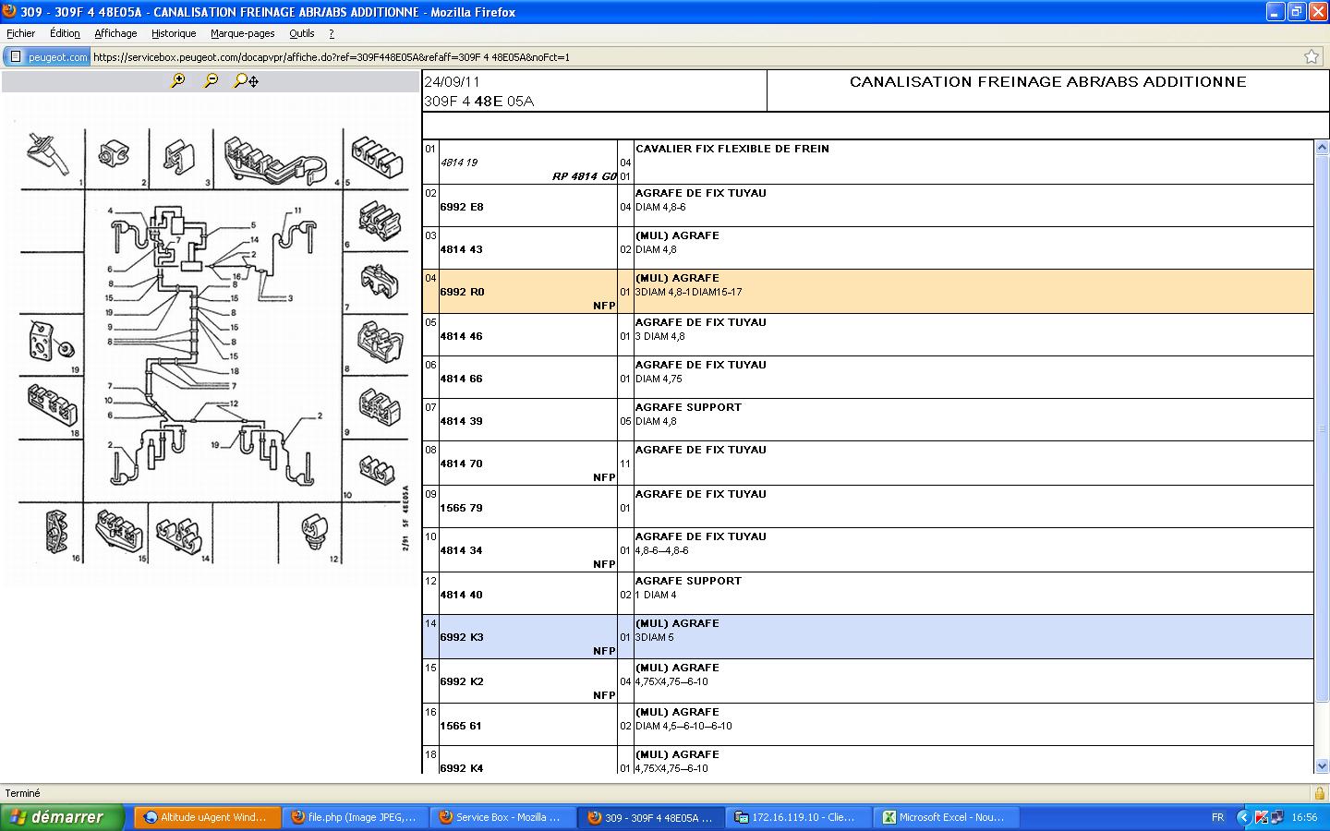Expand hidden system tray icons arrow
The height and width of the screenshot is (831, 1330).
[x=1243, y=817]
